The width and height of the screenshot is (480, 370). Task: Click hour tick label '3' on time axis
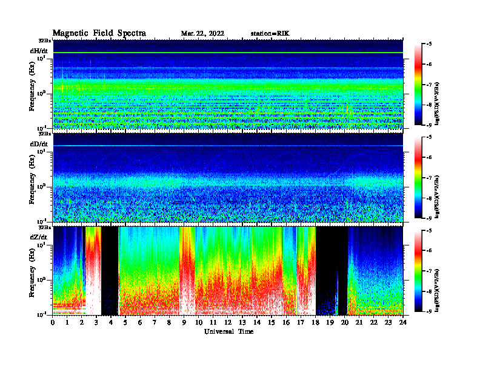click(96, 323)
